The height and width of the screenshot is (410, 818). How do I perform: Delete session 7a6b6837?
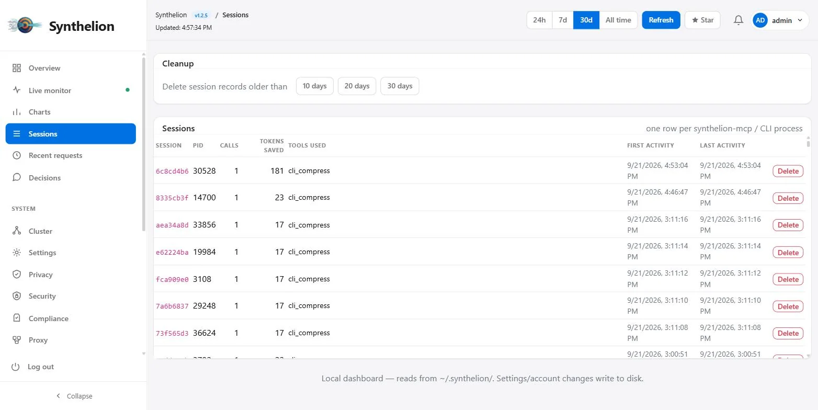788,306
